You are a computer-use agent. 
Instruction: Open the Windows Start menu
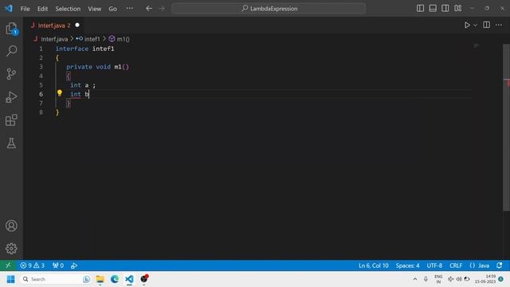pos(10,279)
